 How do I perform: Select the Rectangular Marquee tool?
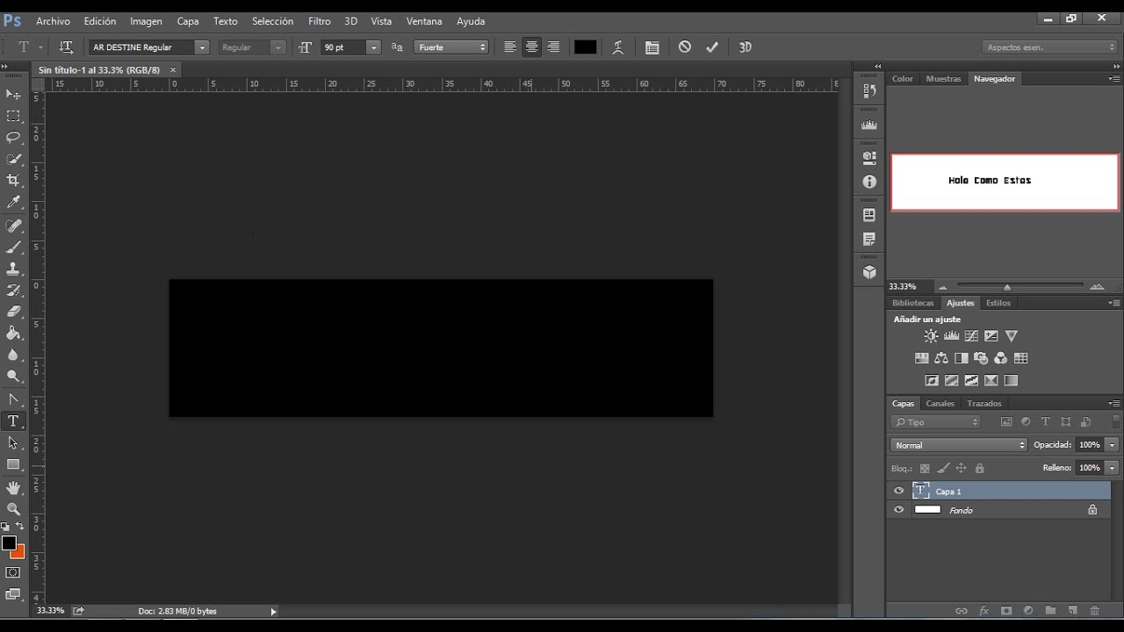[x=13, y=116]
